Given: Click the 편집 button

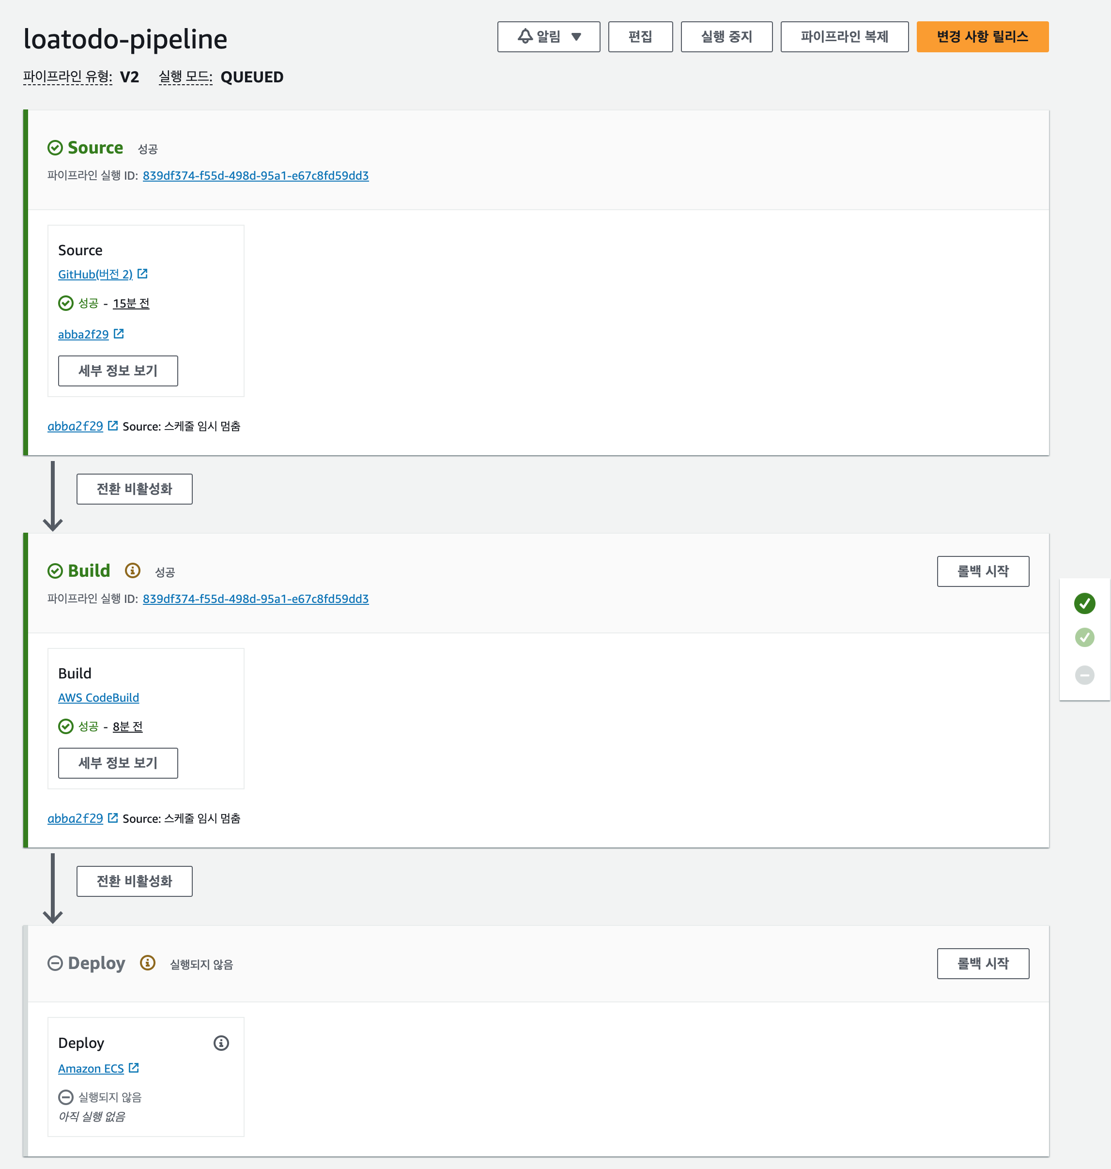Looking at the screenshot, I should (640, 37).
